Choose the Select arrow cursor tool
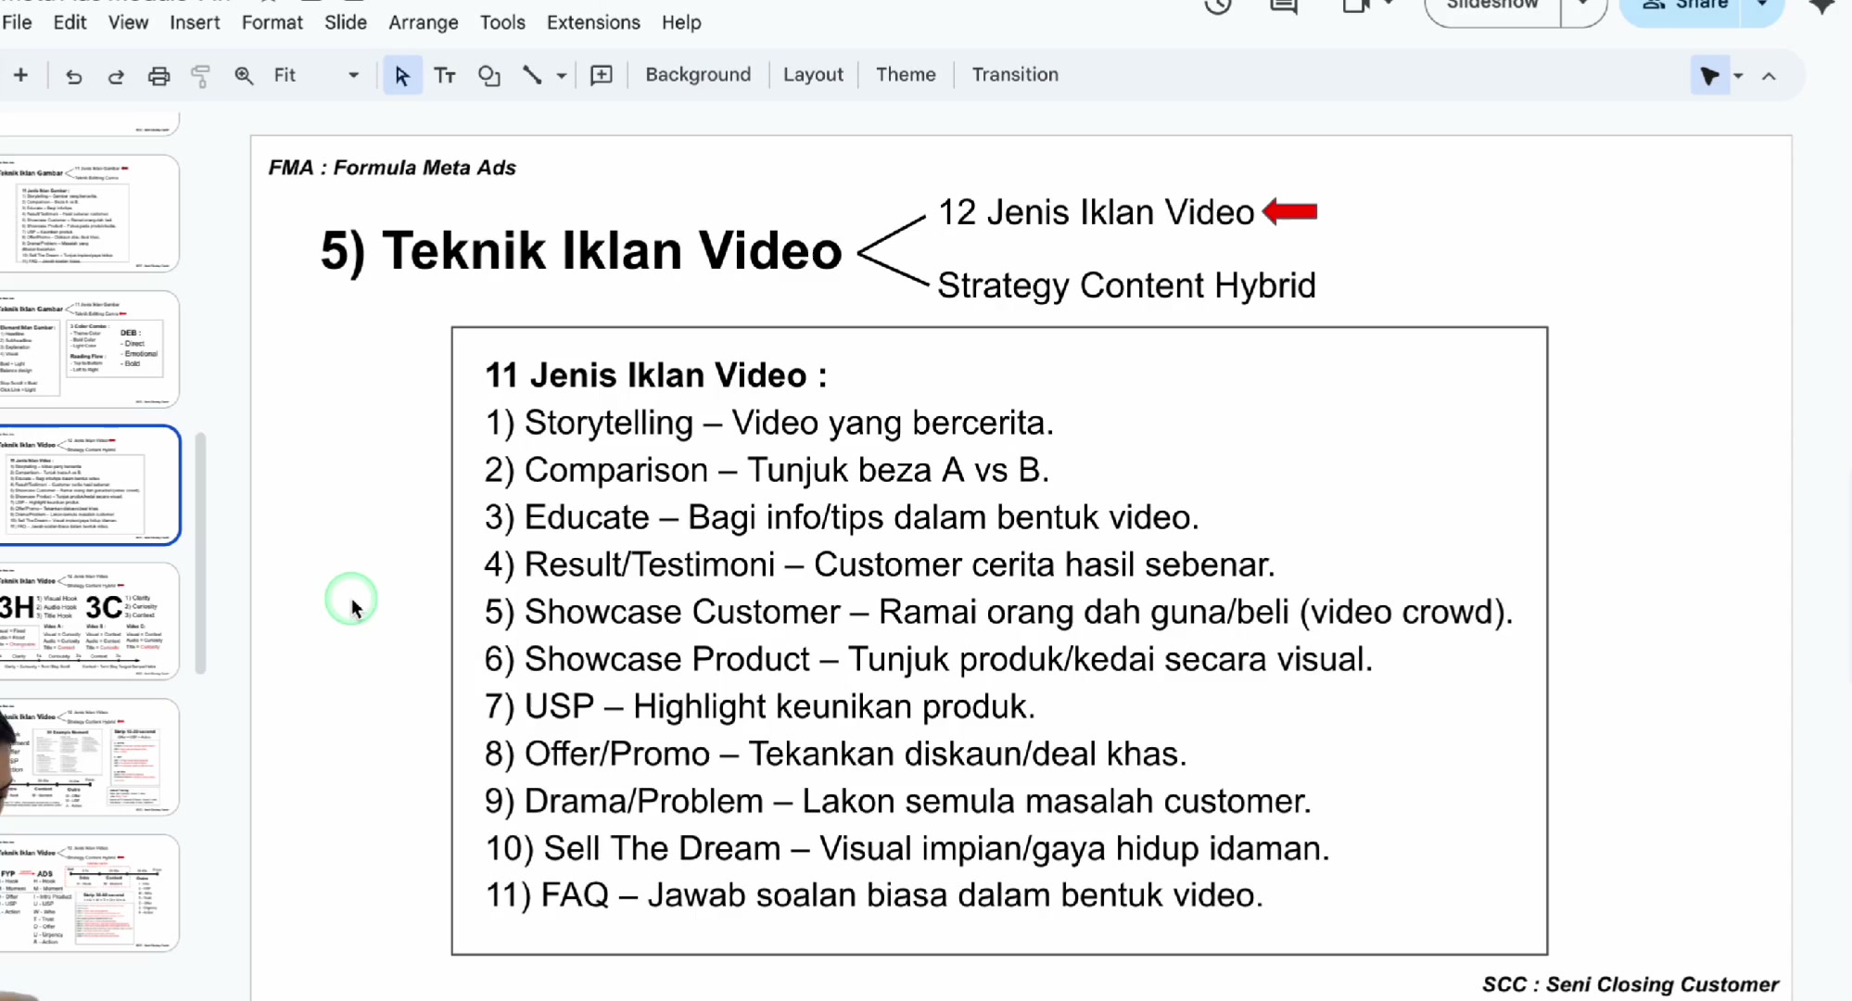The height and width of the screenshot is (1001, 1852). [401, 76]
